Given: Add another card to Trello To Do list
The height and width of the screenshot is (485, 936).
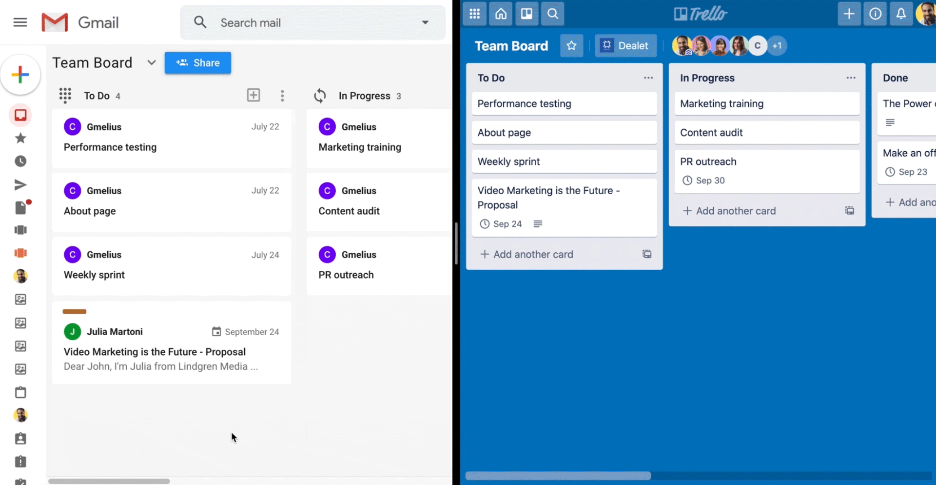Looking at the screenshot, I should coord(527,254).
